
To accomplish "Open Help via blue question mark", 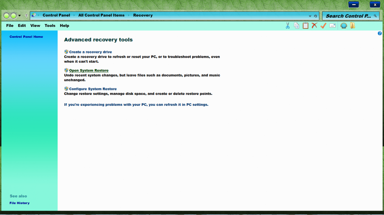I will point(380,33).
